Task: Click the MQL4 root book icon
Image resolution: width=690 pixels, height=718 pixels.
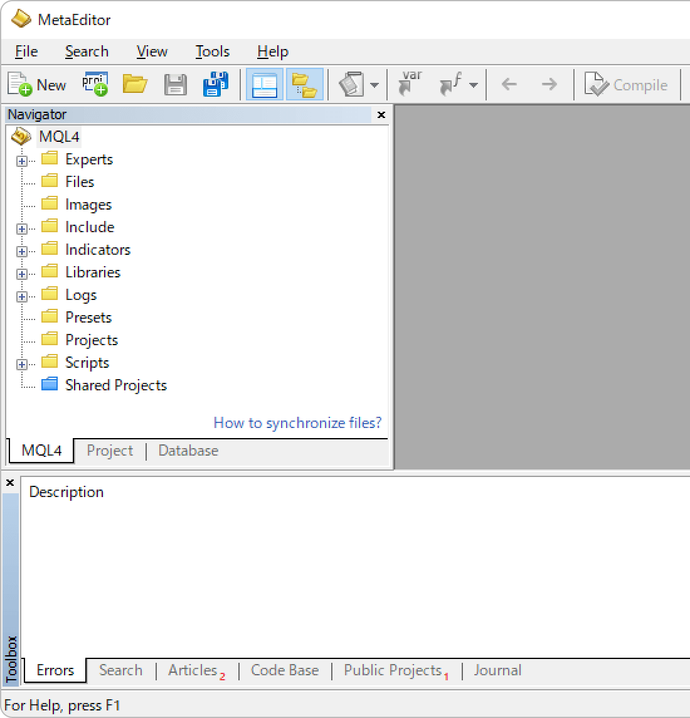Action: 21,136
